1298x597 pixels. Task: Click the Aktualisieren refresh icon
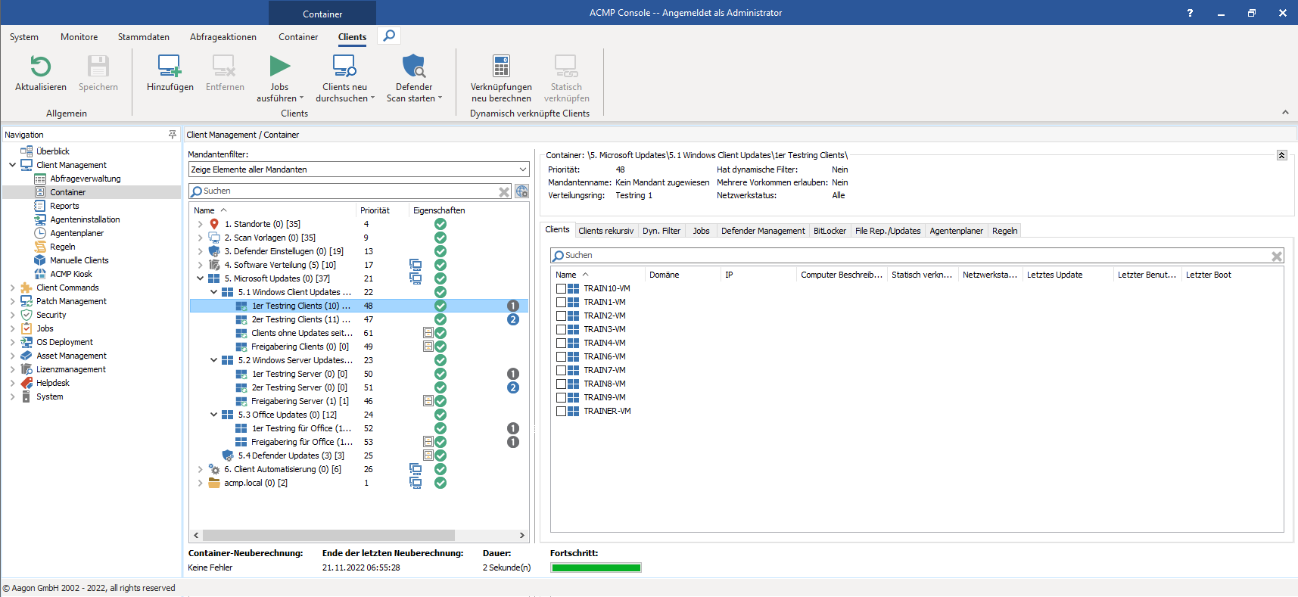click(x=41, y=67)
